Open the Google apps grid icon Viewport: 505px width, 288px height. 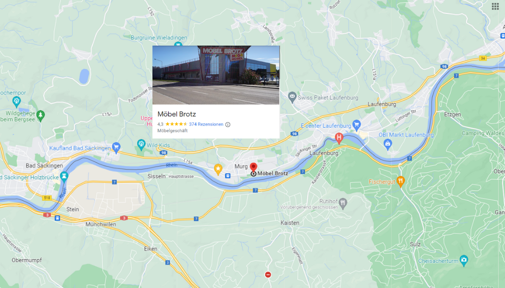point(495,6)
